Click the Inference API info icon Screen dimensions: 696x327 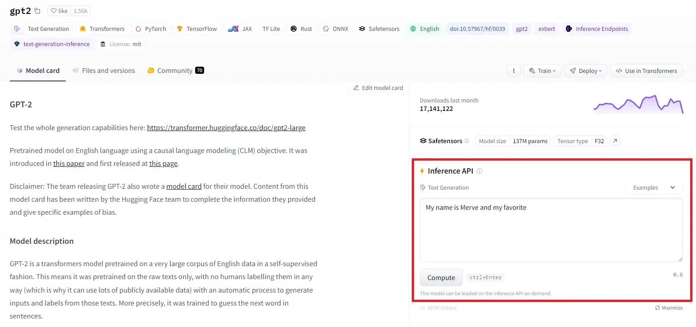(x=479, y=171)
